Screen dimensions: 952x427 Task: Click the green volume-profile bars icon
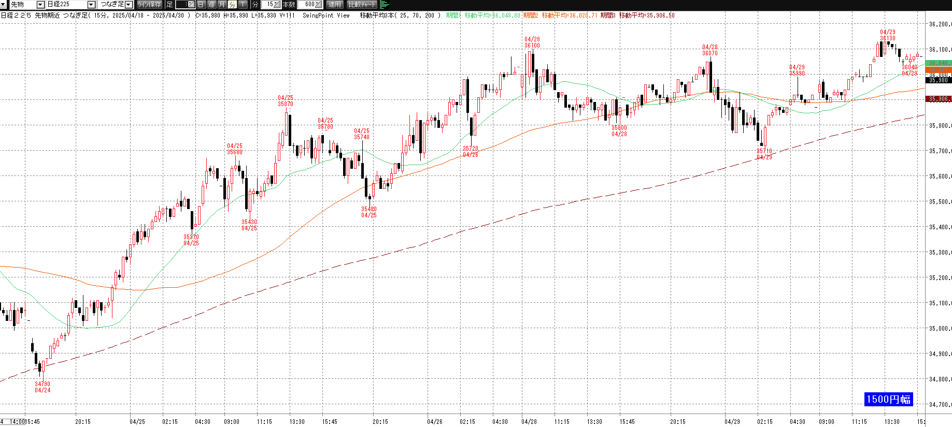[x=384, y=4]
